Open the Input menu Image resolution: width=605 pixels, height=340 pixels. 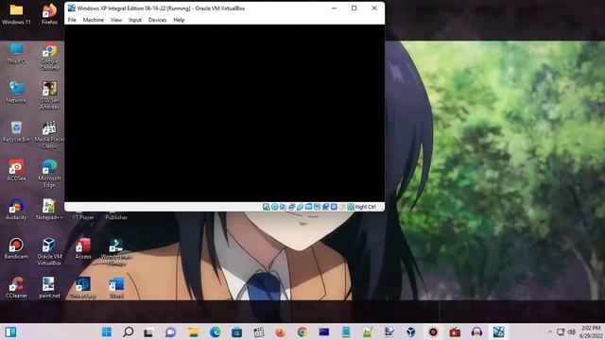point(135,20)
